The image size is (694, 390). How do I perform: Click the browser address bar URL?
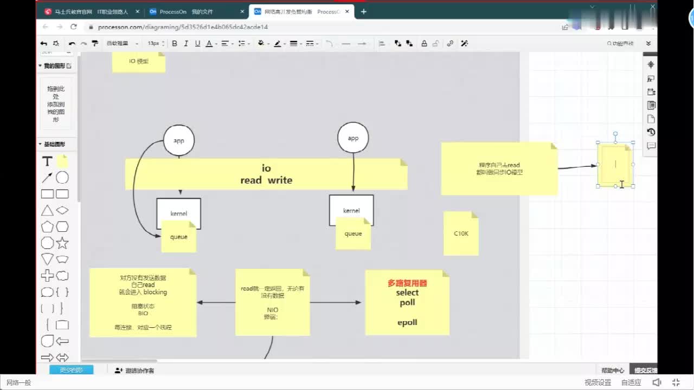click(x=183, y=27)
